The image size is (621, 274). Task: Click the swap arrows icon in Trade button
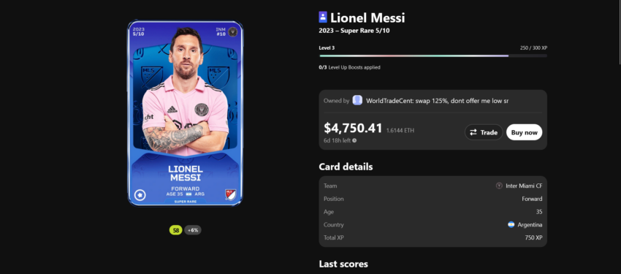point(473,133)
